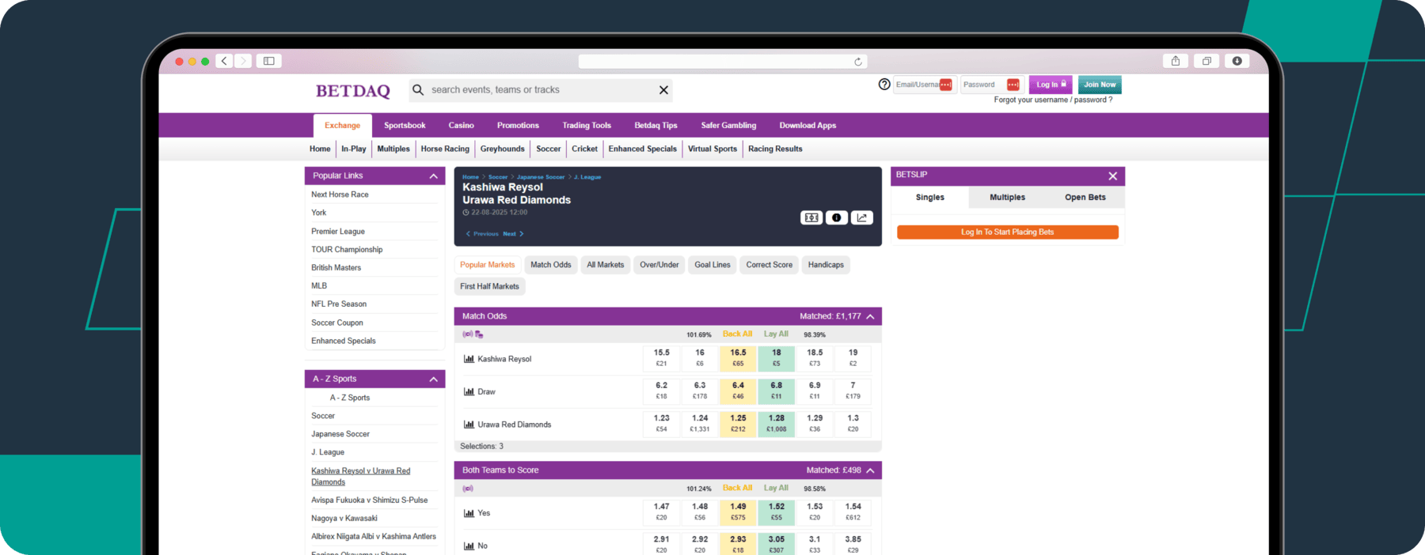Show the All Markets filter
This screenshot has width=1425, height=555.
[606, 265]
